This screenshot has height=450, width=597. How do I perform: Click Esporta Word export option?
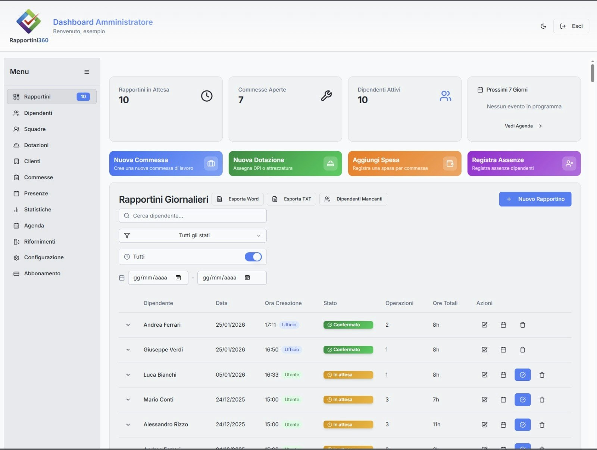(x=238, y=199)
